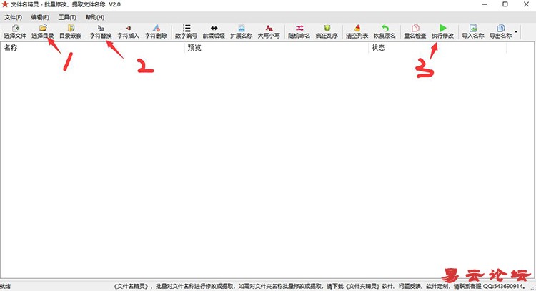
Task: Open the 帮助(H) menu
Action: click(94, 17)
